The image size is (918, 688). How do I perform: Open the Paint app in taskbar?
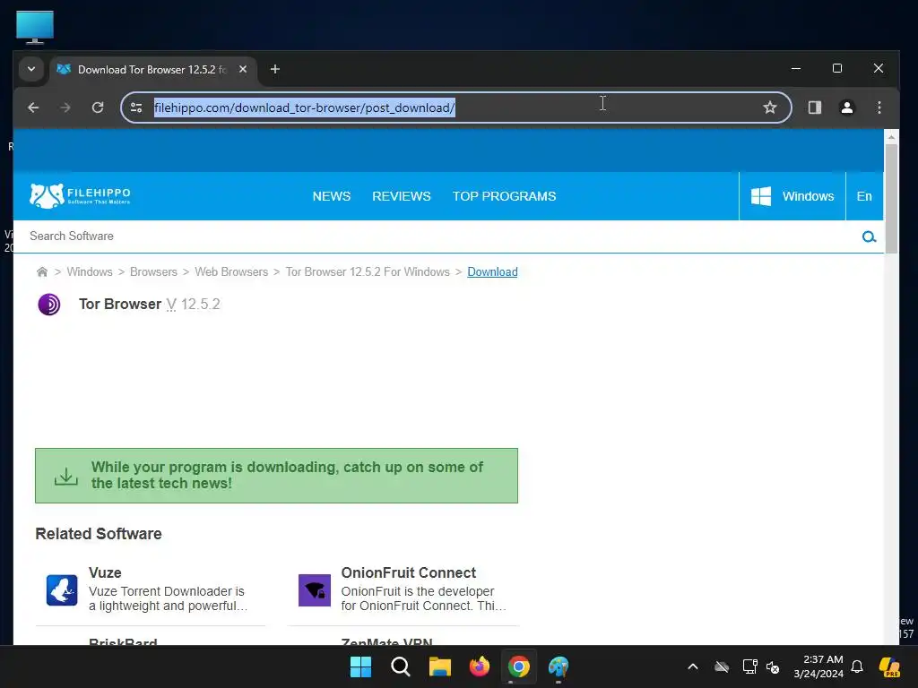click(x=559, y=666)
